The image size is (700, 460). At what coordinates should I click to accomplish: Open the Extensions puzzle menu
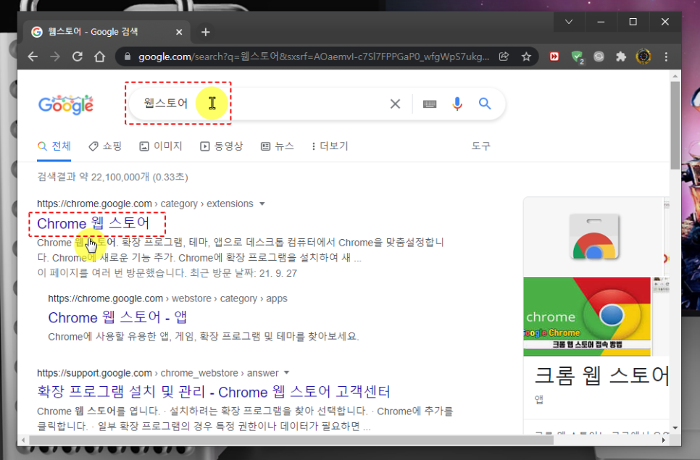point(621,57)
